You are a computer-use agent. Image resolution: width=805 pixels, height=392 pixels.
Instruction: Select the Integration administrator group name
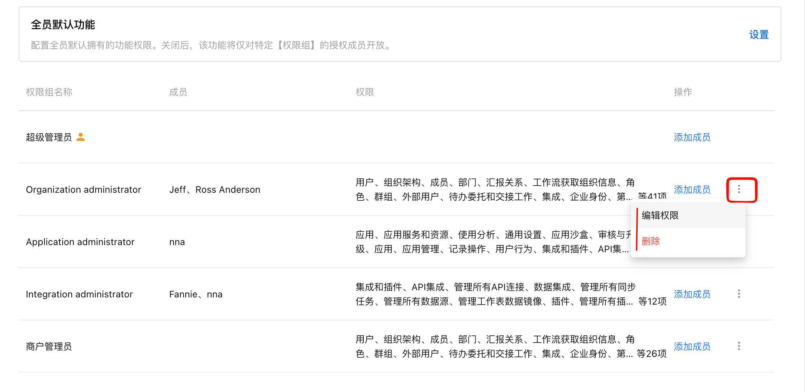[x=79, y=294]
